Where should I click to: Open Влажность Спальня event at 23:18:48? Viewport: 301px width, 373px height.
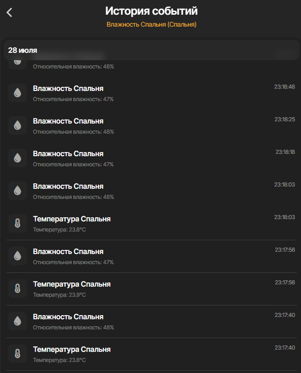tap(68, 88)
